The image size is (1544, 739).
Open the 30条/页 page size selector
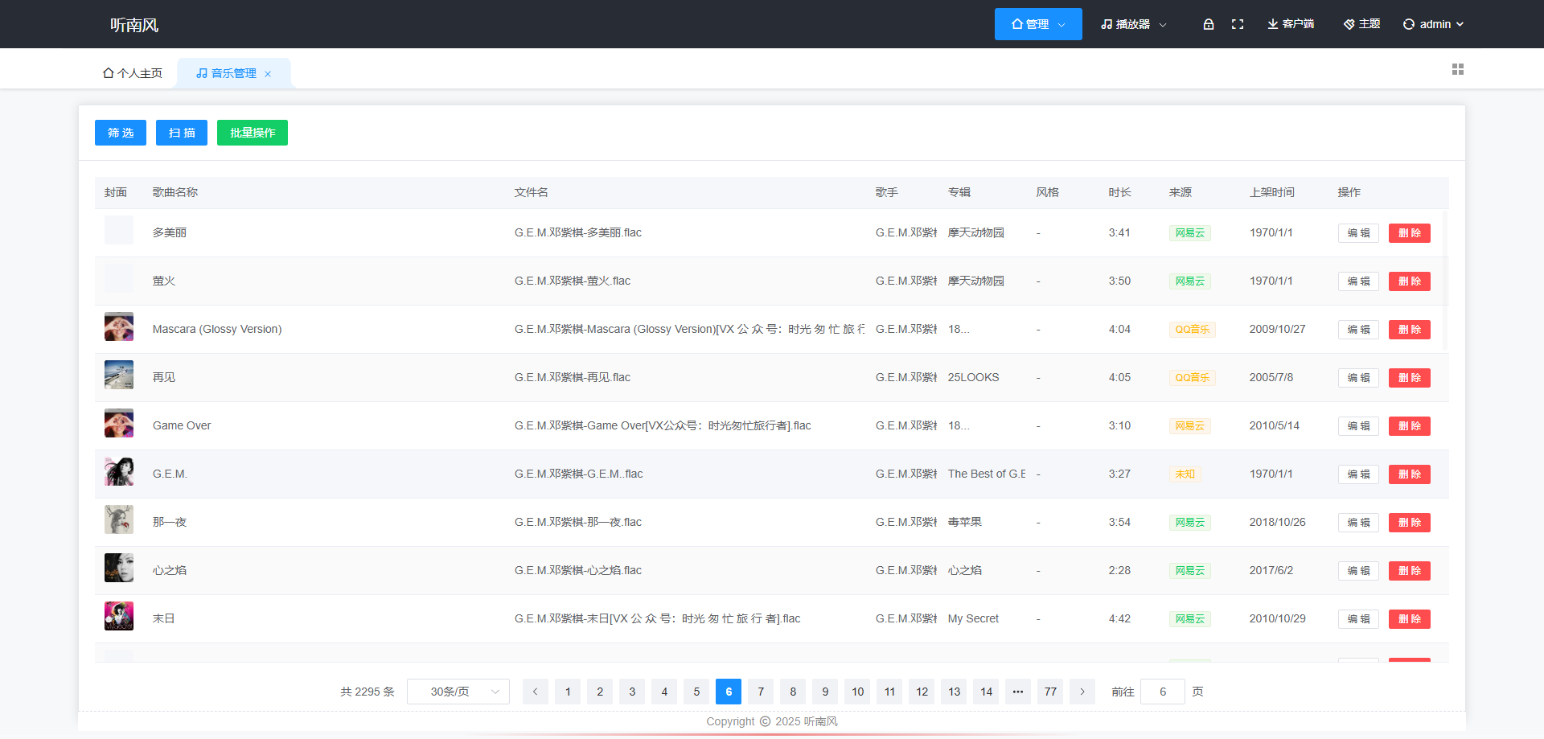[x=458, y=692]
